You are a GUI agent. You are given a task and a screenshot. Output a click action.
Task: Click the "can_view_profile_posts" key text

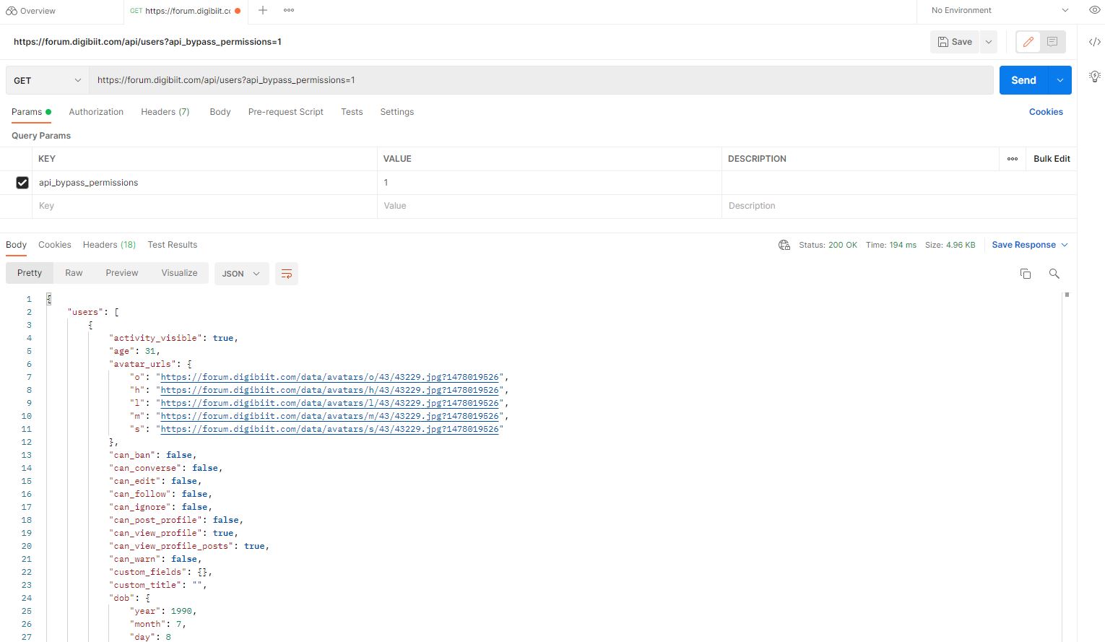coord(171,546)
